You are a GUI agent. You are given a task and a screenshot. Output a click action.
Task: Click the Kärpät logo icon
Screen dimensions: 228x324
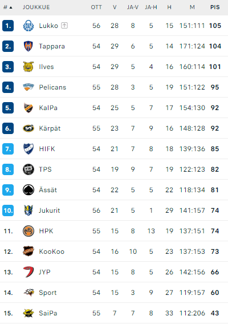click(28, 128)
